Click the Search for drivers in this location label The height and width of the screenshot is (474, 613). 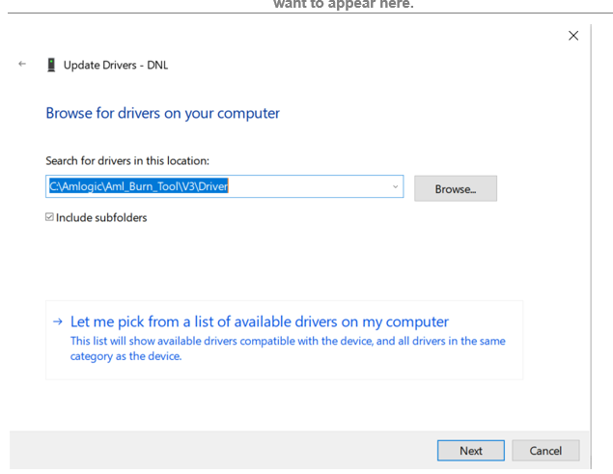[126, 160]
